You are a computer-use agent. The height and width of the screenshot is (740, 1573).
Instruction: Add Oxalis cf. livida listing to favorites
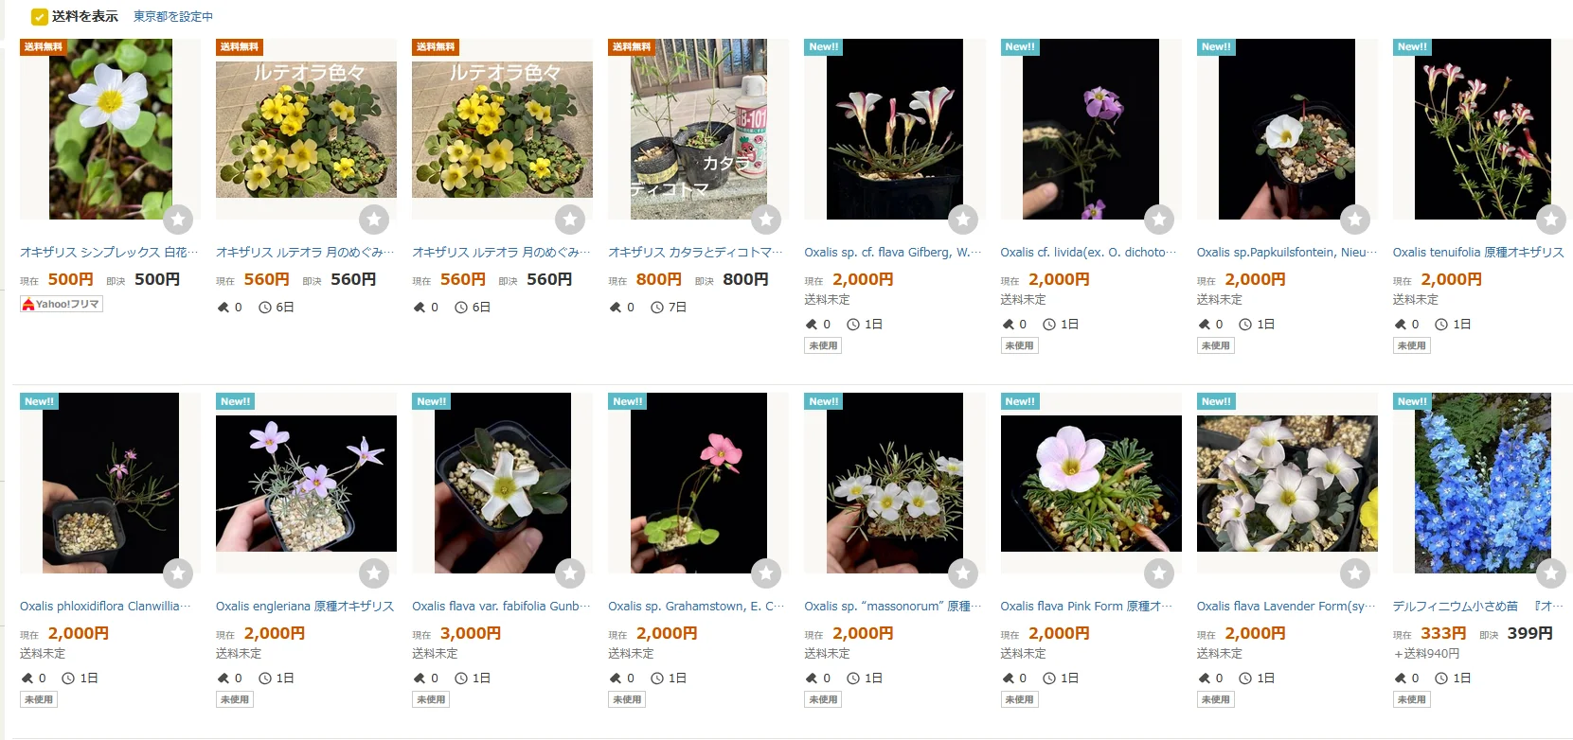point(1159,220)
